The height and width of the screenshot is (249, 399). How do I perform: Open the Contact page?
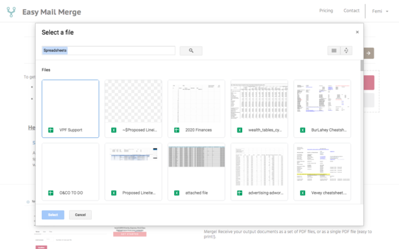click(x=351, y=11)
